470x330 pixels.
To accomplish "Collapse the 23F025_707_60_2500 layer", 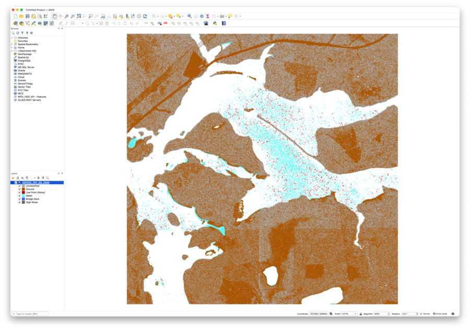I will pyautogui.click(x=12, y=182).
